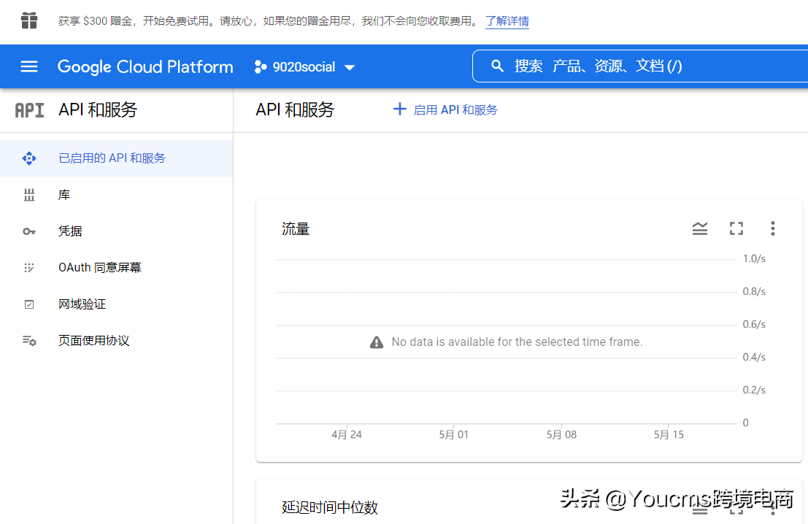Toggle the legend icon on the 流量 chart
This screenshot has height=524, width=808.
pos(700,228)
